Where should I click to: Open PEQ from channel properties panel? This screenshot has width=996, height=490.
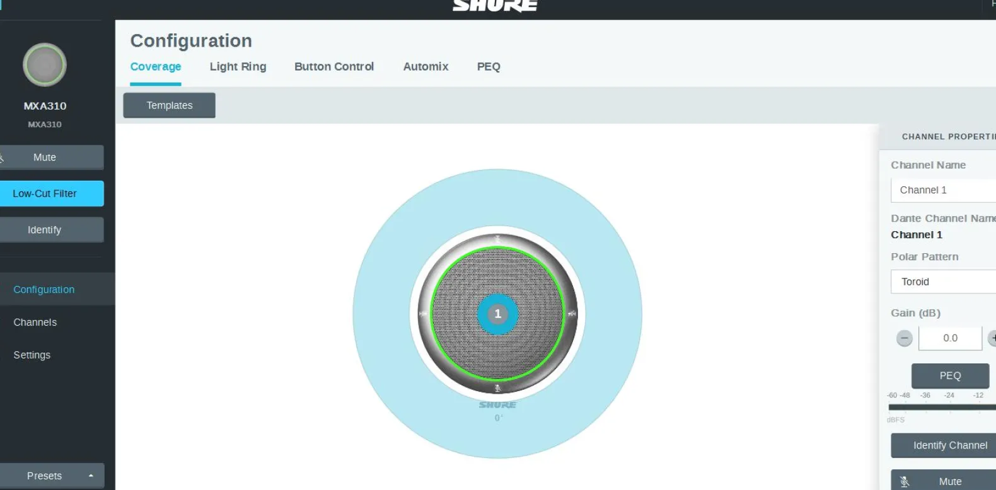(949, 376)
